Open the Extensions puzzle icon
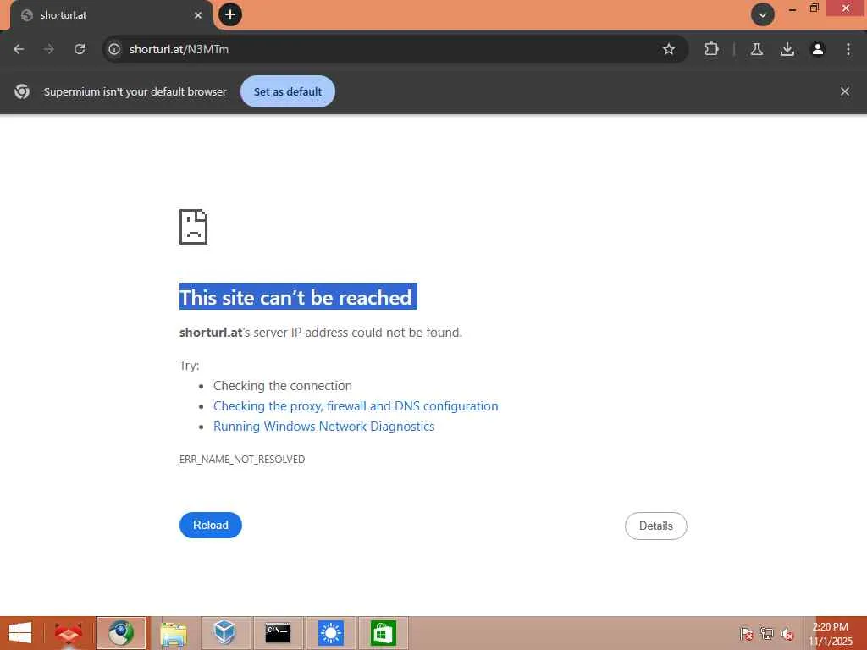Screen dimensions: 867x650 (x=711, y=49)
